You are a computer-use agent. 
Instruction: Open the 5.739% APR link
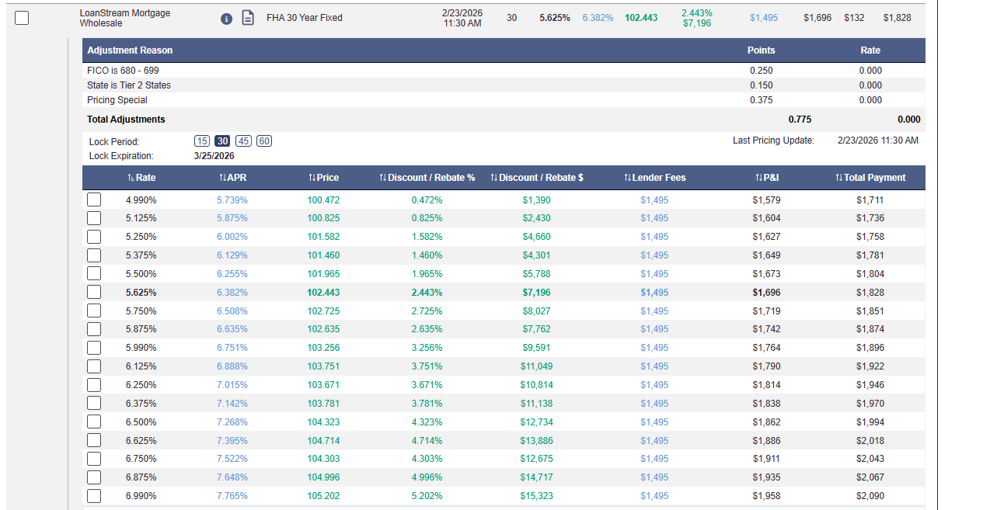[x=232, y=200]
